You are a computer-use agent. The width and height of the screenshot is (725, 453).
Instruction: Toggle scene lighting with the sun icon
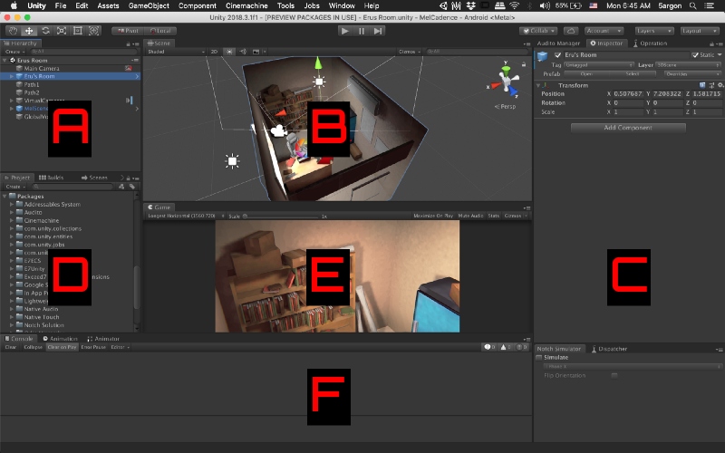[x=227, y=52]
